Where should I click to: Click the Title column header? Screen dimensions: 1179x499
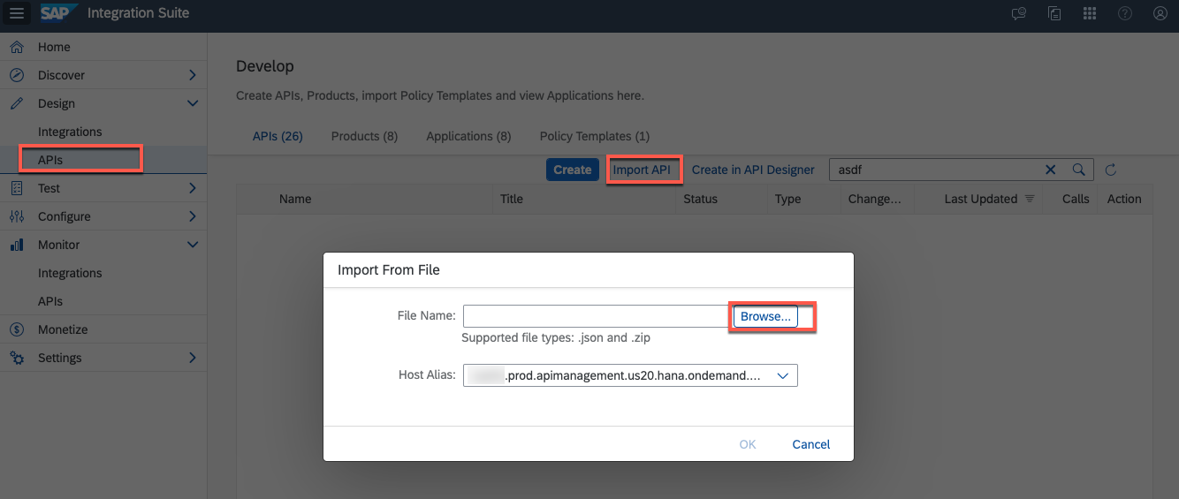point(512,199)
